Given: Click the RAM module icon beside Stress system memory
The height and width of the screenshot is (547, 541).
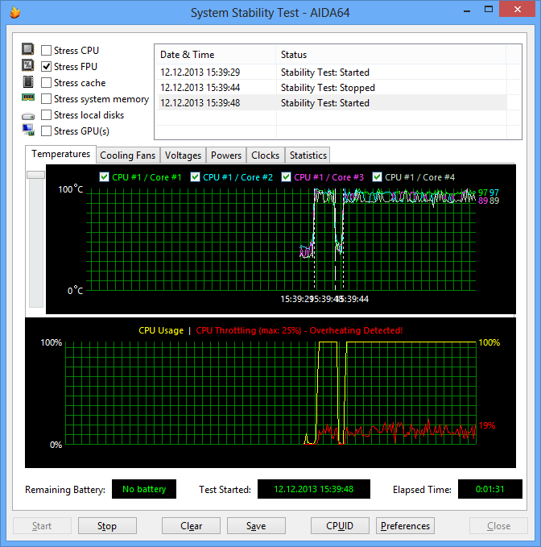Looking at the screenshot, I should tap(28, 97).
